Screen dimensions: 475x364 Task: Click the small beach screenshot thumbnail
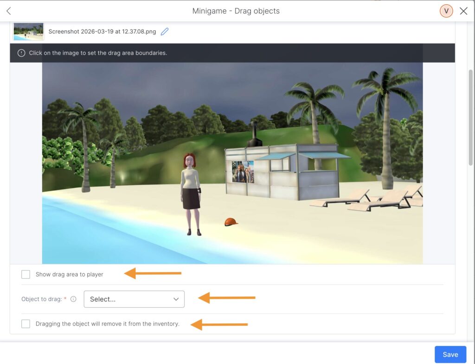28,31
